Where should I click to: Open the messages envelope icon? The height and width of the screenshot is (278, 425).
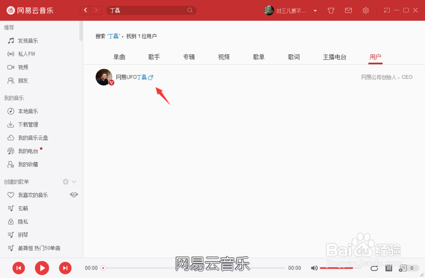(x=348, y=11)
